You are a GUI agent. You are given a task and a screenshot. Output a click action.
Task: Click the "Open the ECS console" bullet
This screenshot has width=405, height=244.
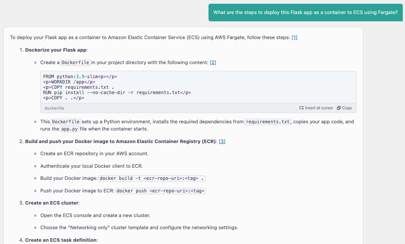pos(95,216)
